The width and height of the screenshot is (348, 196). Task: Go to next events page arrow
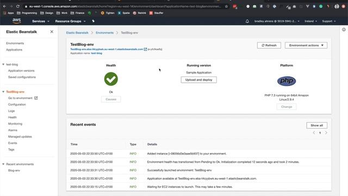(x=326, y=133)
